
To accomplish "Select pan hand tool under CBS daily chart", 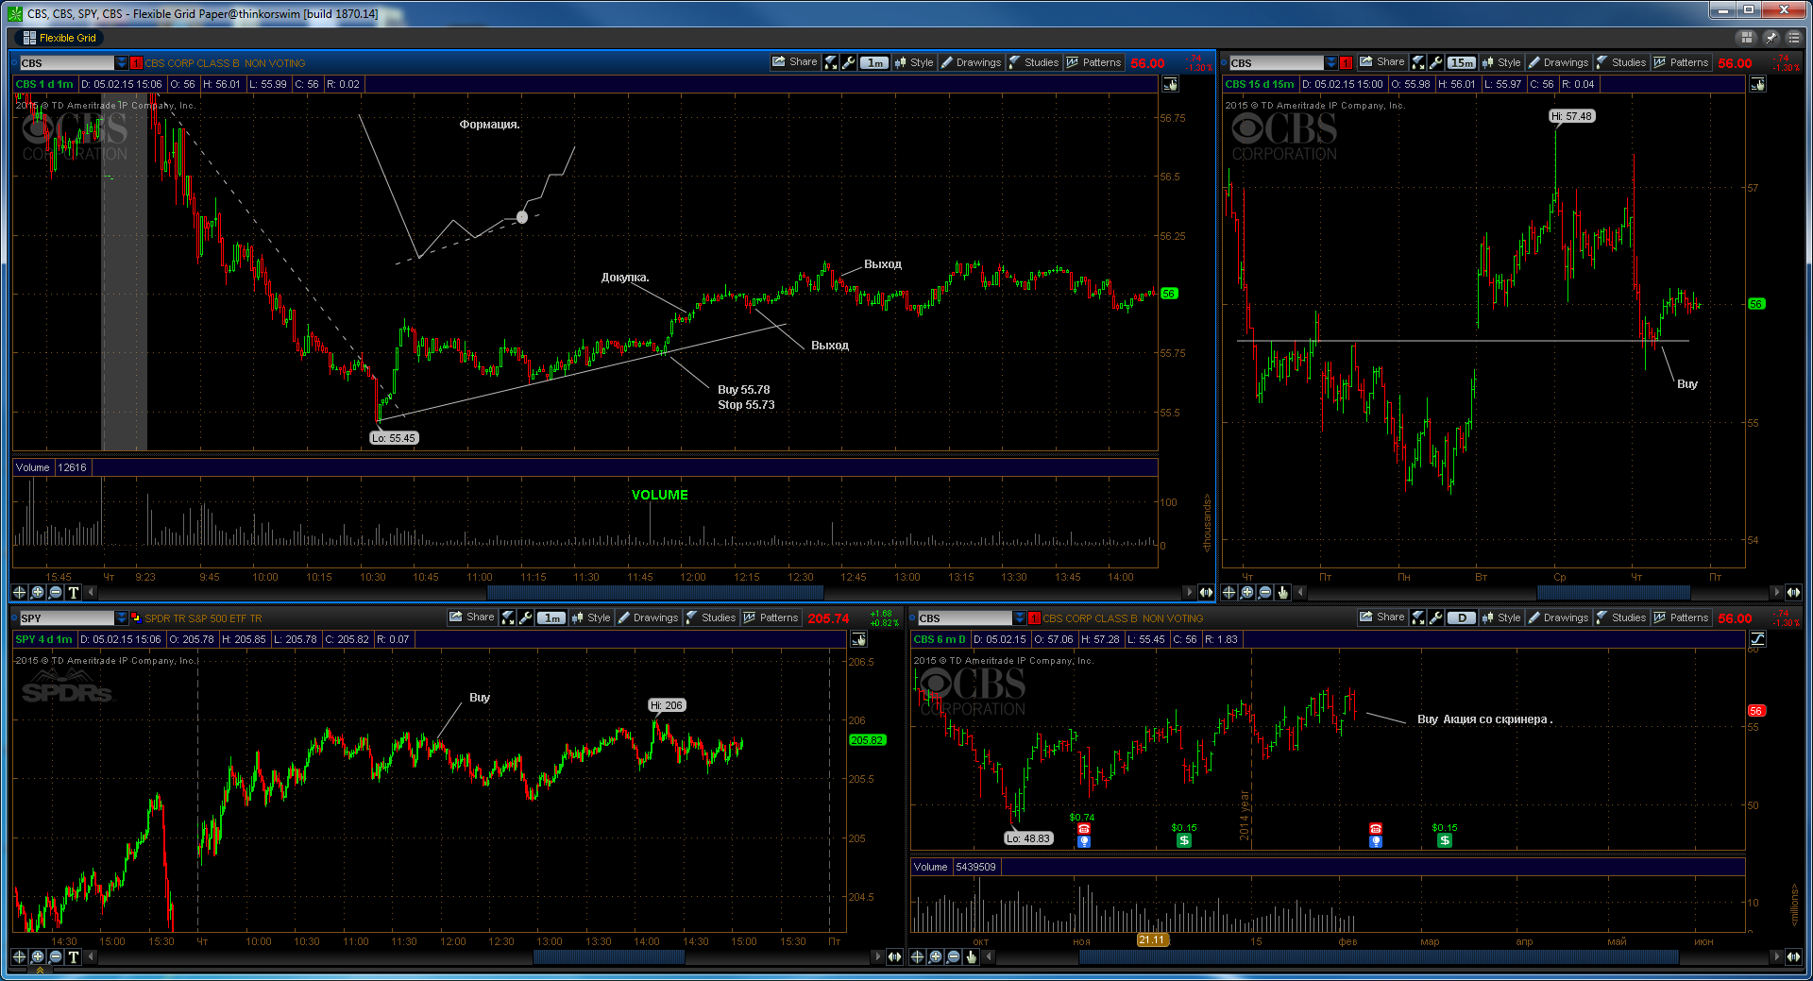I will pyautogui.click(x=972, y=956).
